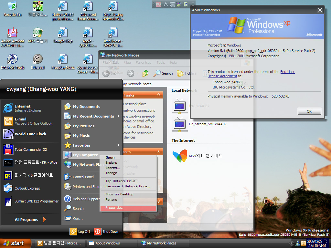Select Properties in the context menu

click(114, 208)
